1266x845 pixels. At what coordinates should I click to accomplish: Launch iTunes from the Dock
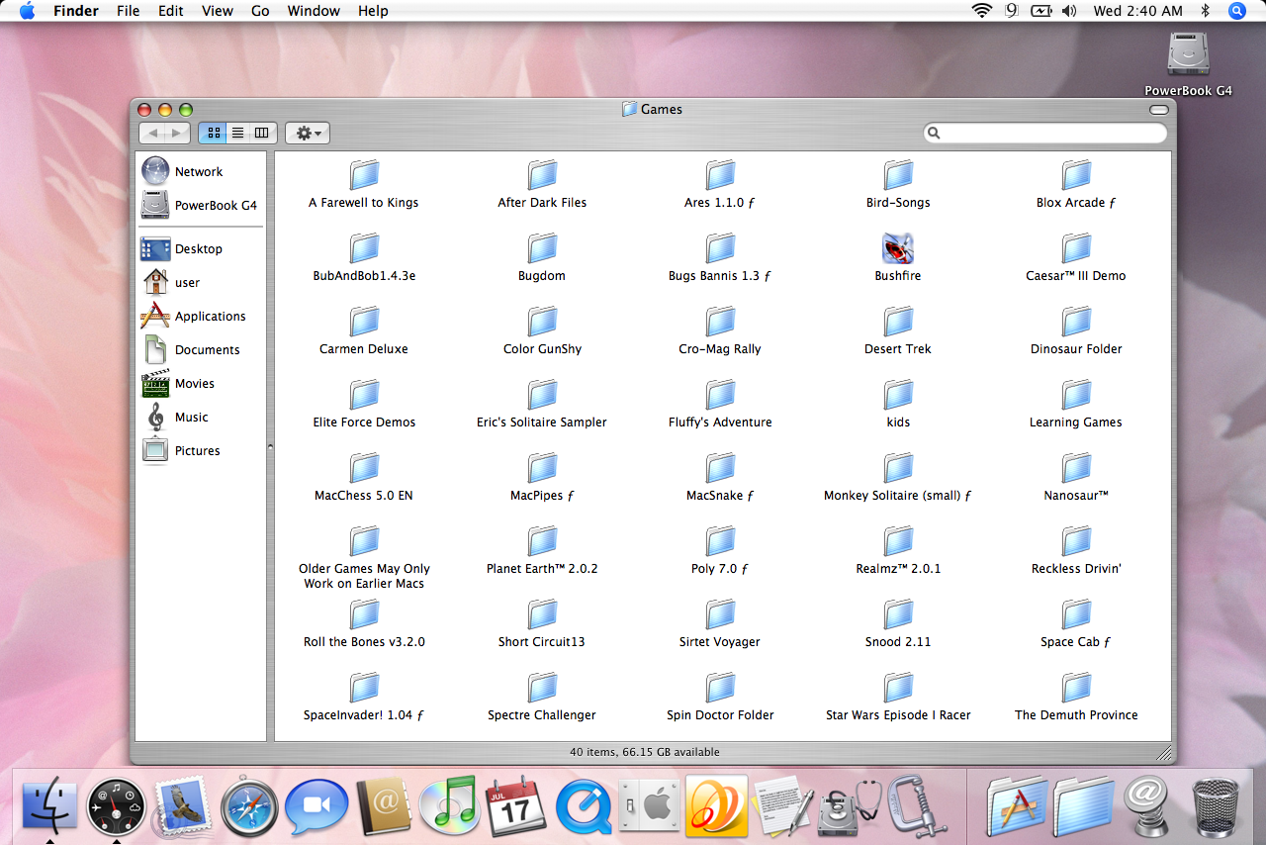[450, 805]
